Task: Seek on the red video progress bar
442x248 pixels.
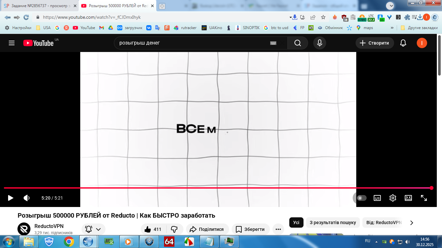Action: [217, 188]
